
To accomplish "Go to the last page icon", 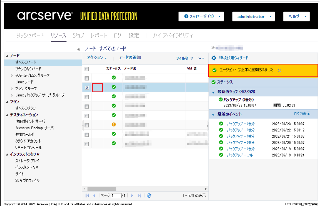I will [140, 195].
